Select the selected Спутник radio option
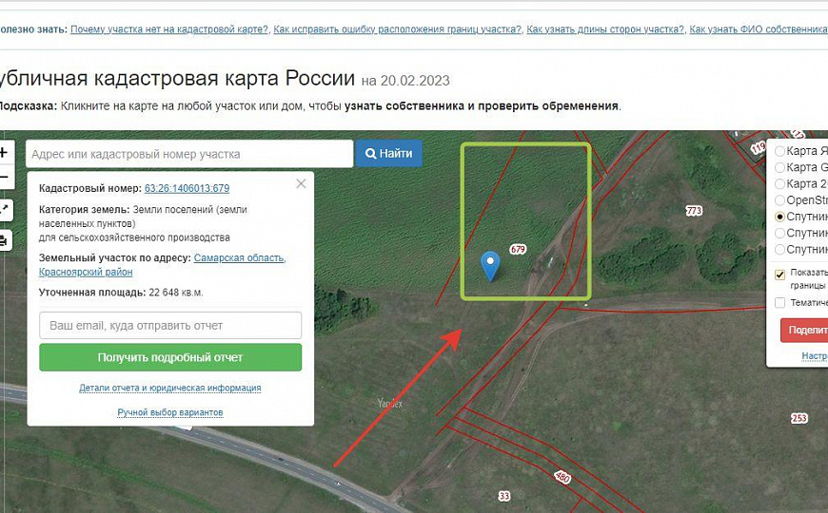Screen dimensions: 828x513 click(780, 217)
